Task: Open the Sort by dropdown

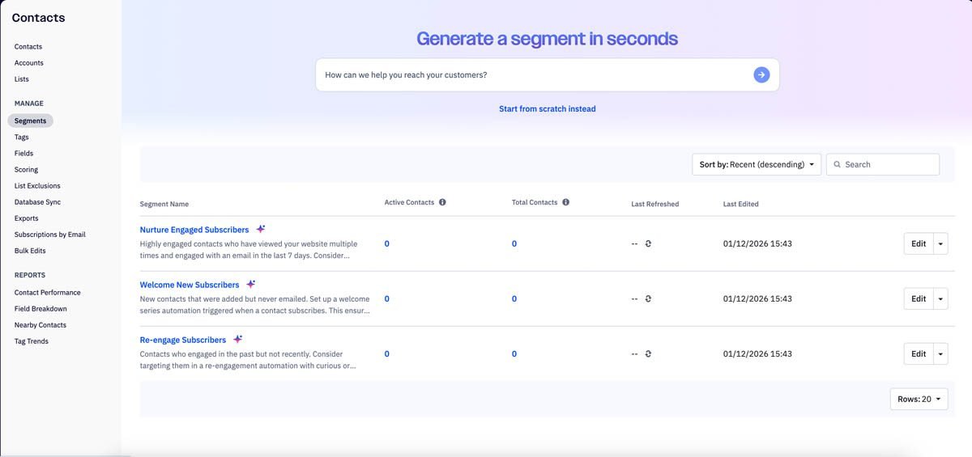Action: (757, 164)
